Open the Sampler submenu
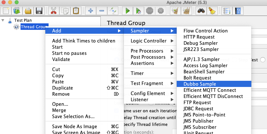 click(x=150, y=31)
